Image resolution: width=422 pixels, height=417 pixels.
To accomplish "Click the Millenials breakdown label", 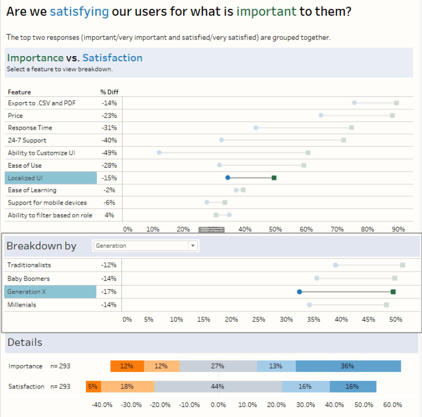I will pyautogui.click(x=22, y=305).
